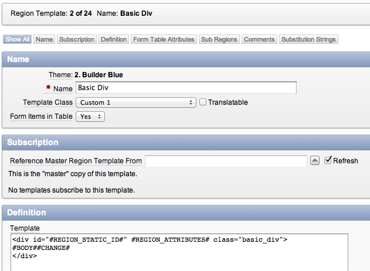Click the Form Items in Table label link
This screenshot has width=370, height=271.
[x=41, y=116]
